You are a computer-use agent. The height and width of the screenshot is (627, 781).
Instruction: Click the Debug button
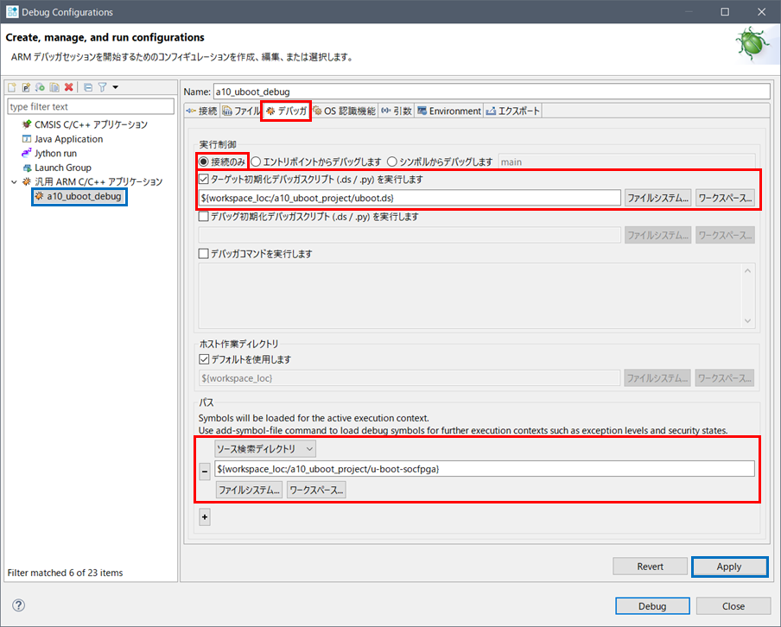pos(652,605)
